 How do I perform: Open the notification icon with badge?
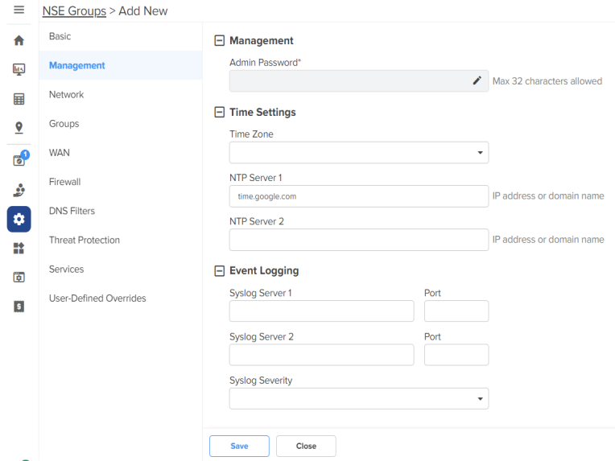coord(20,158)
